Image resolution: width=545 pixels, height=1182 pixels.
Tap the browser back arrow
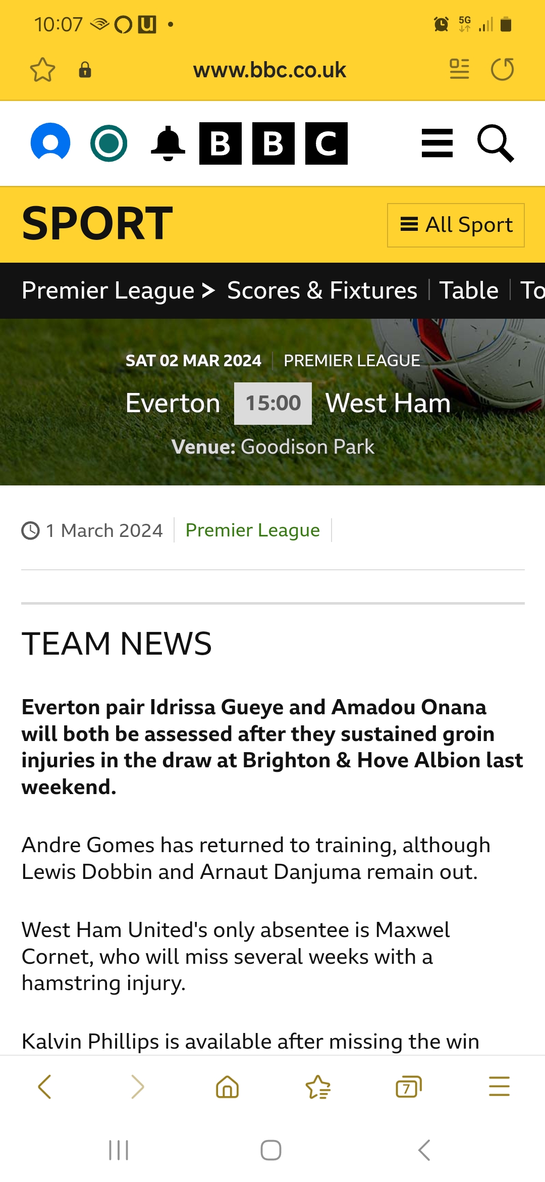(44, 1087)
